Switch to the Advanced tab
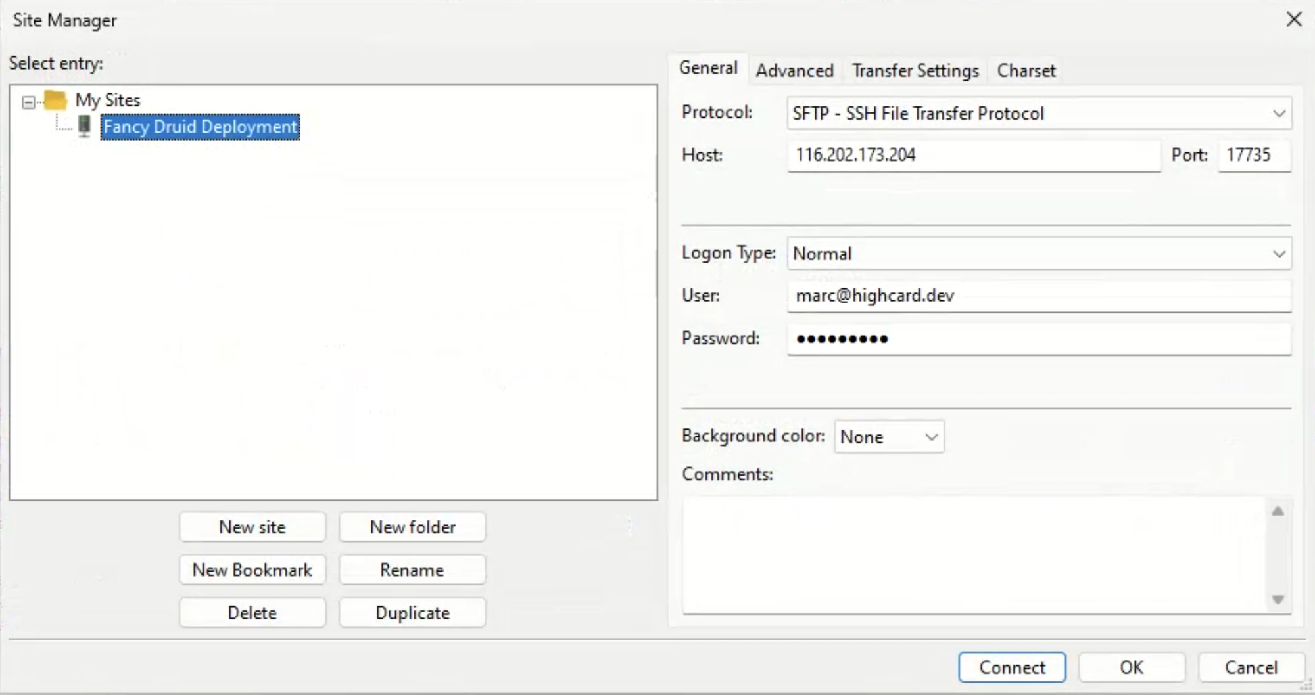Image resolution: width=1315 pixels, height=695 pixels. [794, 70]
